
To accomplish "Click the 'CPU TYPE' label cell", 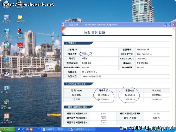I will coord(127,54).
